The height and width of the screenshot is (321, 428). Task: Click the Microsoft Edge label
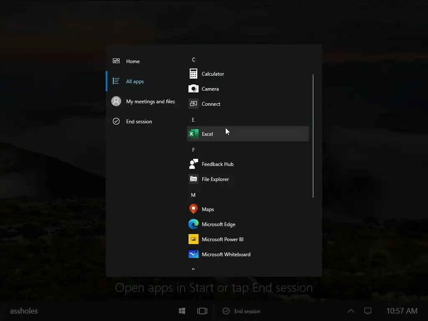coord(218,224)
